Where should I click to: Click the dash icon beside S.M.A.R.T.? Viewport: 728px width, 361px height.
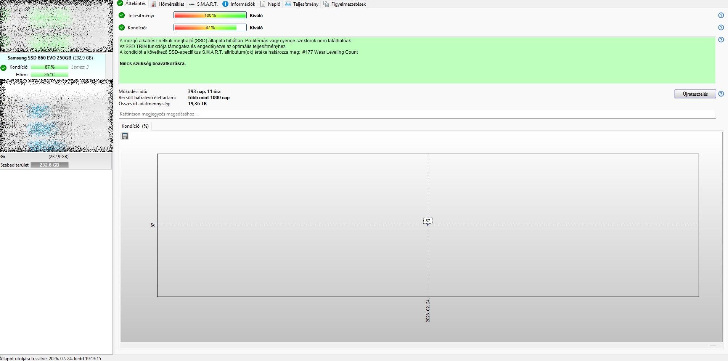click(x=191, y=4)
